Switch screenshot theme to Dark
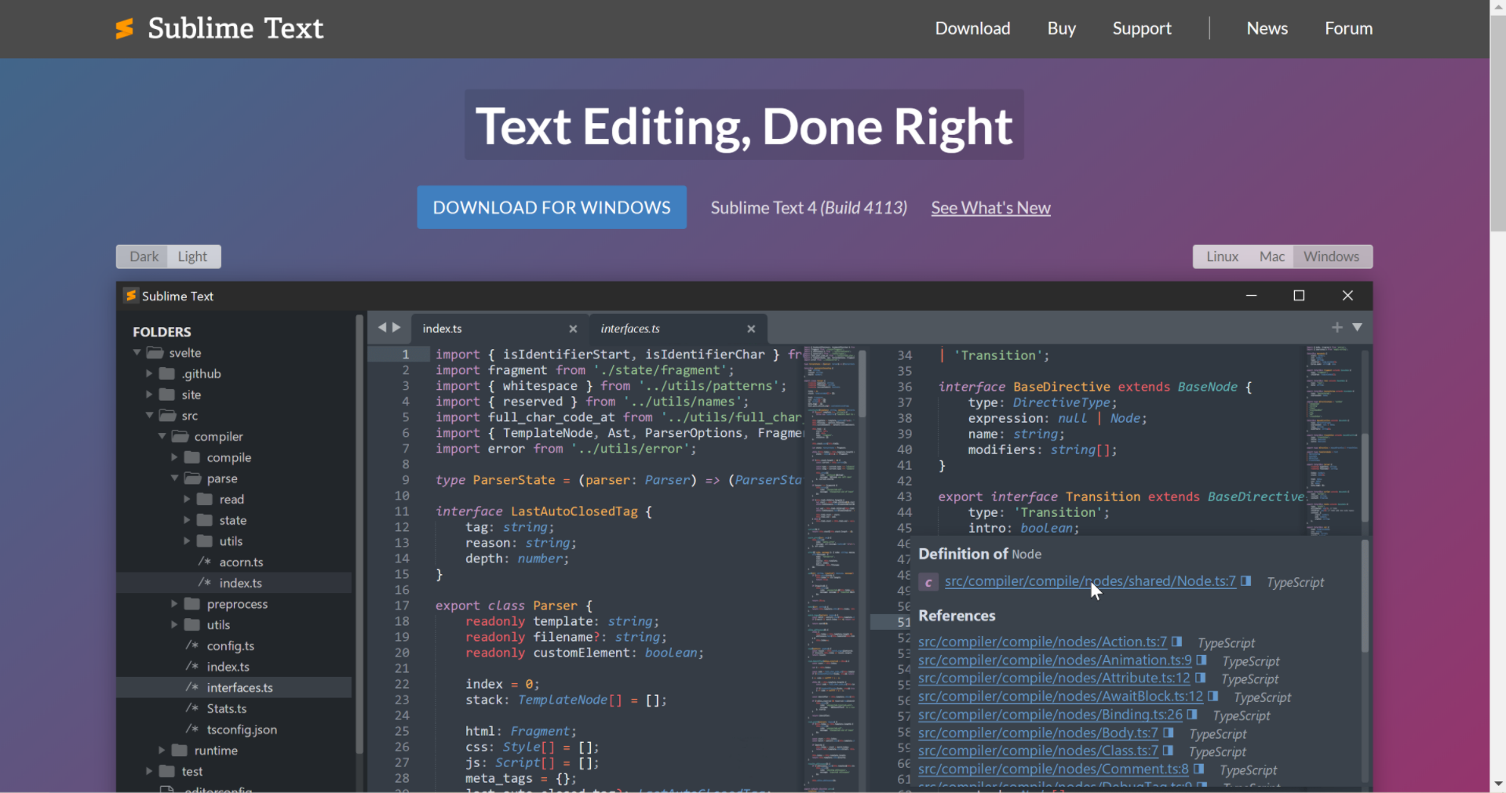This screenshot has height=793, width=1506. coord(144,256)
